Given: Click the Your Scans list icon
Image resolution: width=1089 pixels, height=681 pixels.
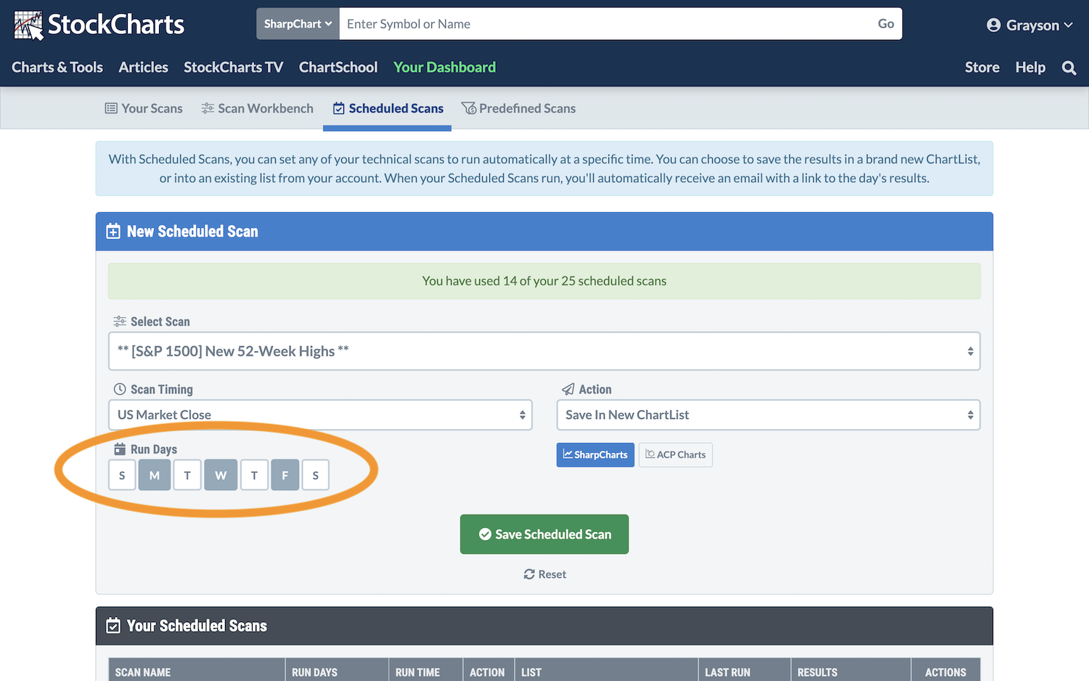Looking at the screenshot, I should tap(111, 108).
